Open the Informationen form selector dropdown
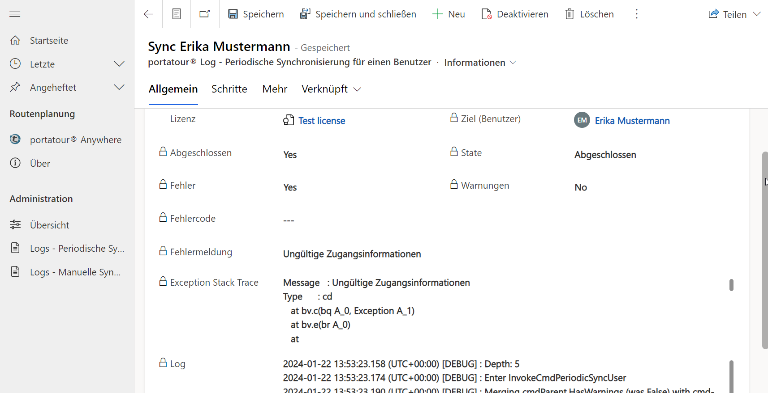Viewport: 768px width, 393px height. pyautogui.click(x=480, y=63)
